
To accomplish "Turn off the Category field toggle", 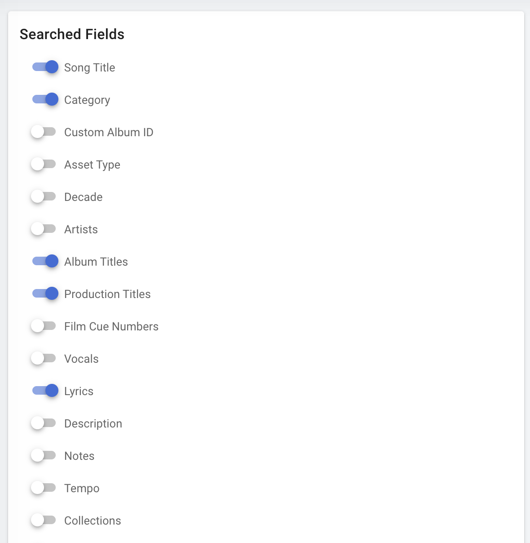I will pyautogui.click(x=45, y=99).
